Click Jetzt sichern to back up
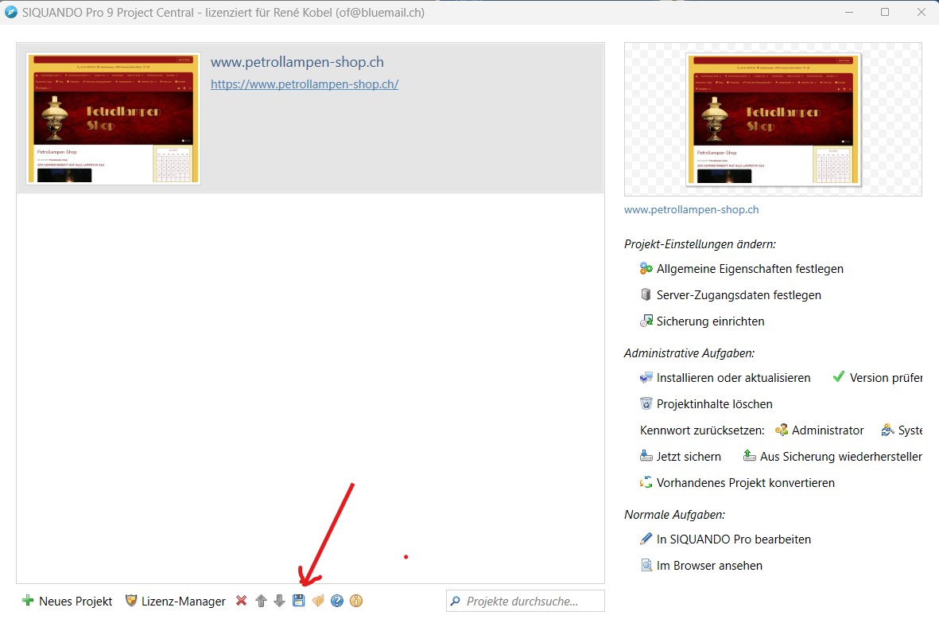The image size is (939, 627). click(688, 457)
